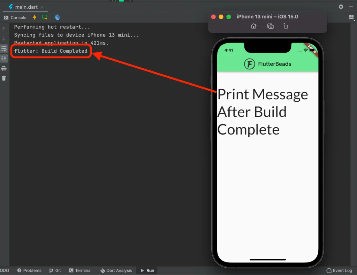
Task: Toggle the up navigation arrow in console gutter
Action: (x=4, y=29)
